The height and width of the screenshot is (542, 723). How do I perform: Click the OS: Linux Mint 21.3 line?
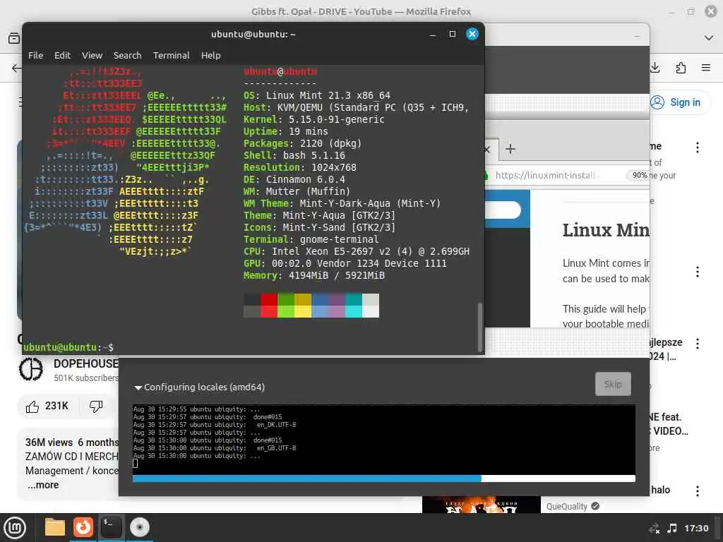point(317,95)
